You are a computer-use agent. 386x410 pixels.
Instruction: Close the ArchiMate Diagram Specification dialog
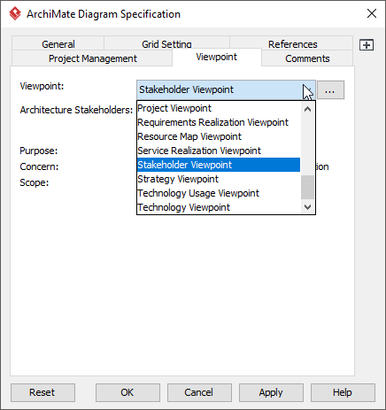click(372, 13)
